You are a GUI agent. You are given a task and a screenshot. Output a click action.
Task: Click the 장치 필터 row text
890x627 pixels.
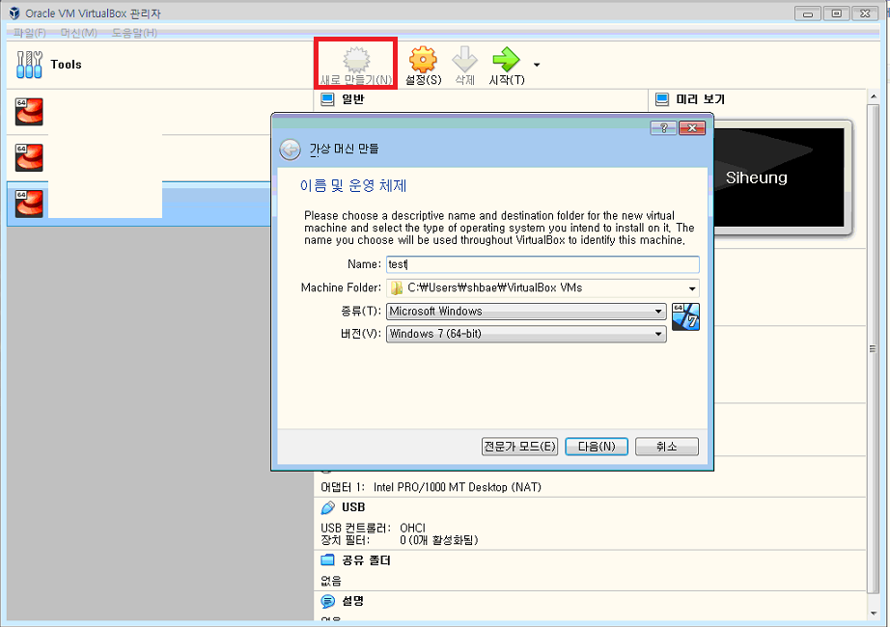400,540
